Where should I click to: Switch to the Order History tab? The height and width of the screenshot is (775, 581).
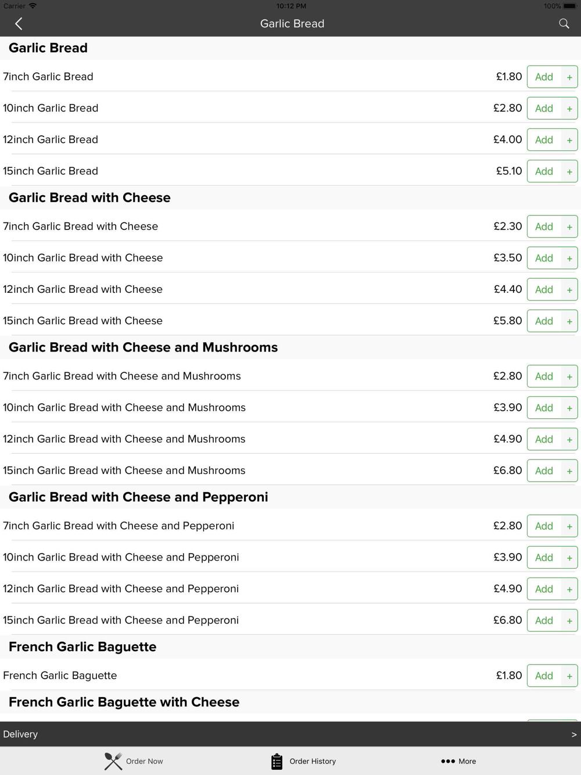click(303, 761)
